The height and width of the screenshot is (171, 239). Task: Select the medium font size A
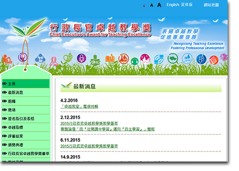[152, 5]
